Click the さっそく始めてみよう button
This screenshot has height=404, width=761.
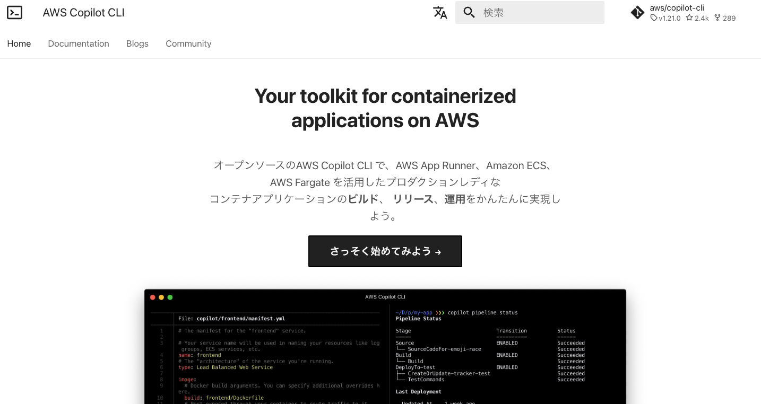tap(385, 251)
